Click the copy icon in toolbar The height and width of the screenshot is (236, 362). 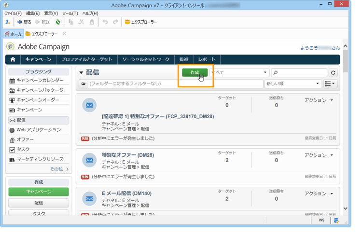pyautogui.click(x=71, y=22)
